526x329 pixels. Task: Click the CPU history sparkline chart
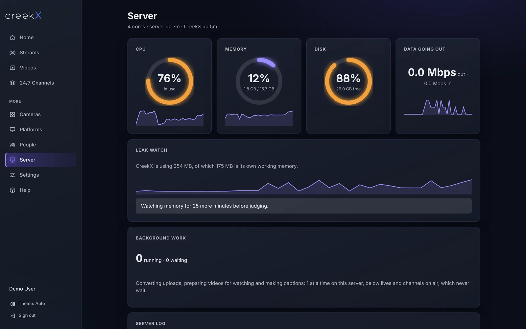tap(170, 118)
